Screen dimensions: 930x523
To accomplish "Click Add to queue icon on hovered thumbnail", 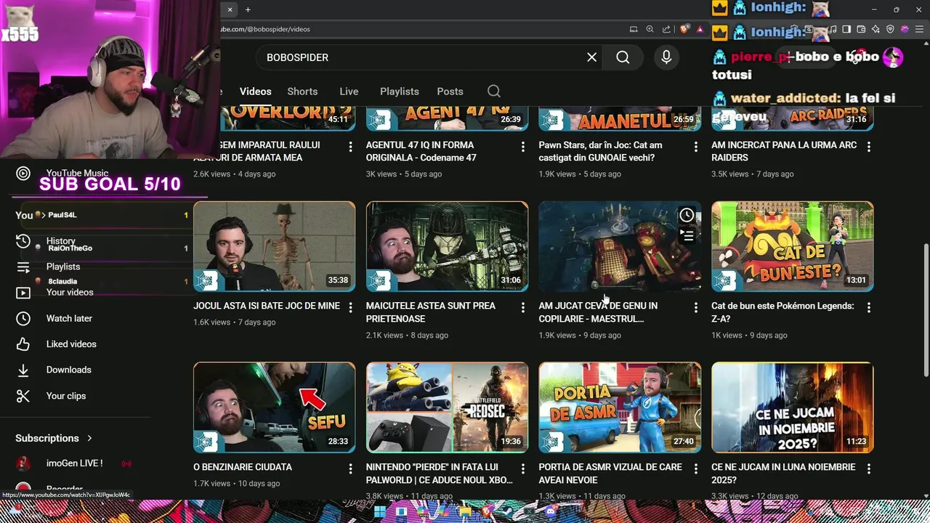I will pyautogui.click(x=687, y=235).
